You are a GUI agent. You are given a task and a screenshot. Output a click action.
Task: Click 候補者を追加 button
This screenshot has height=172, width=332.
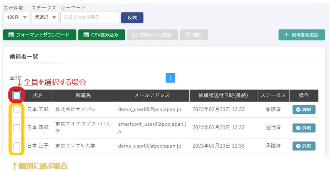[x=302, y=35]
